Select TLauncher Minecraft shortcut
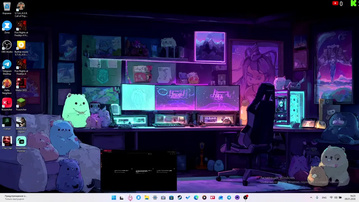 point(21,104)
